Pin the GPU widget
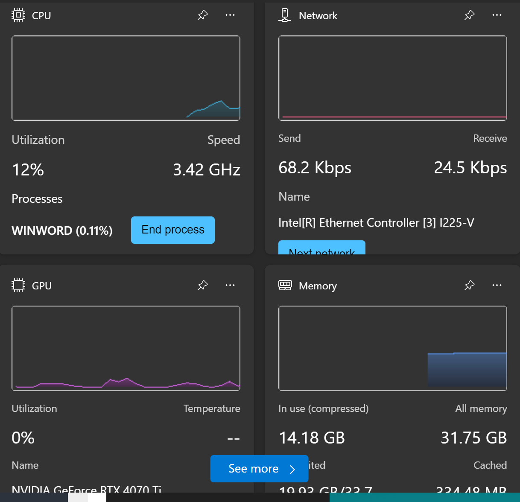 (x=202, y=285)
